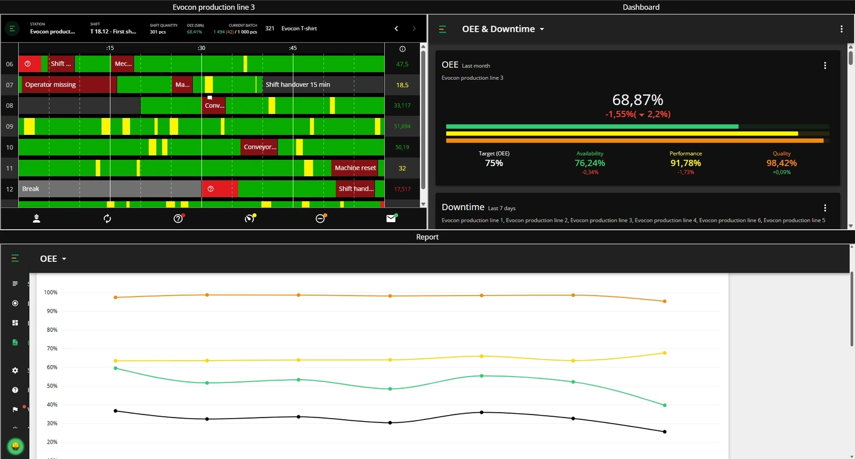Click the uncommented red stop in hour 12
The image size is (855, 459).
[220, 189]
